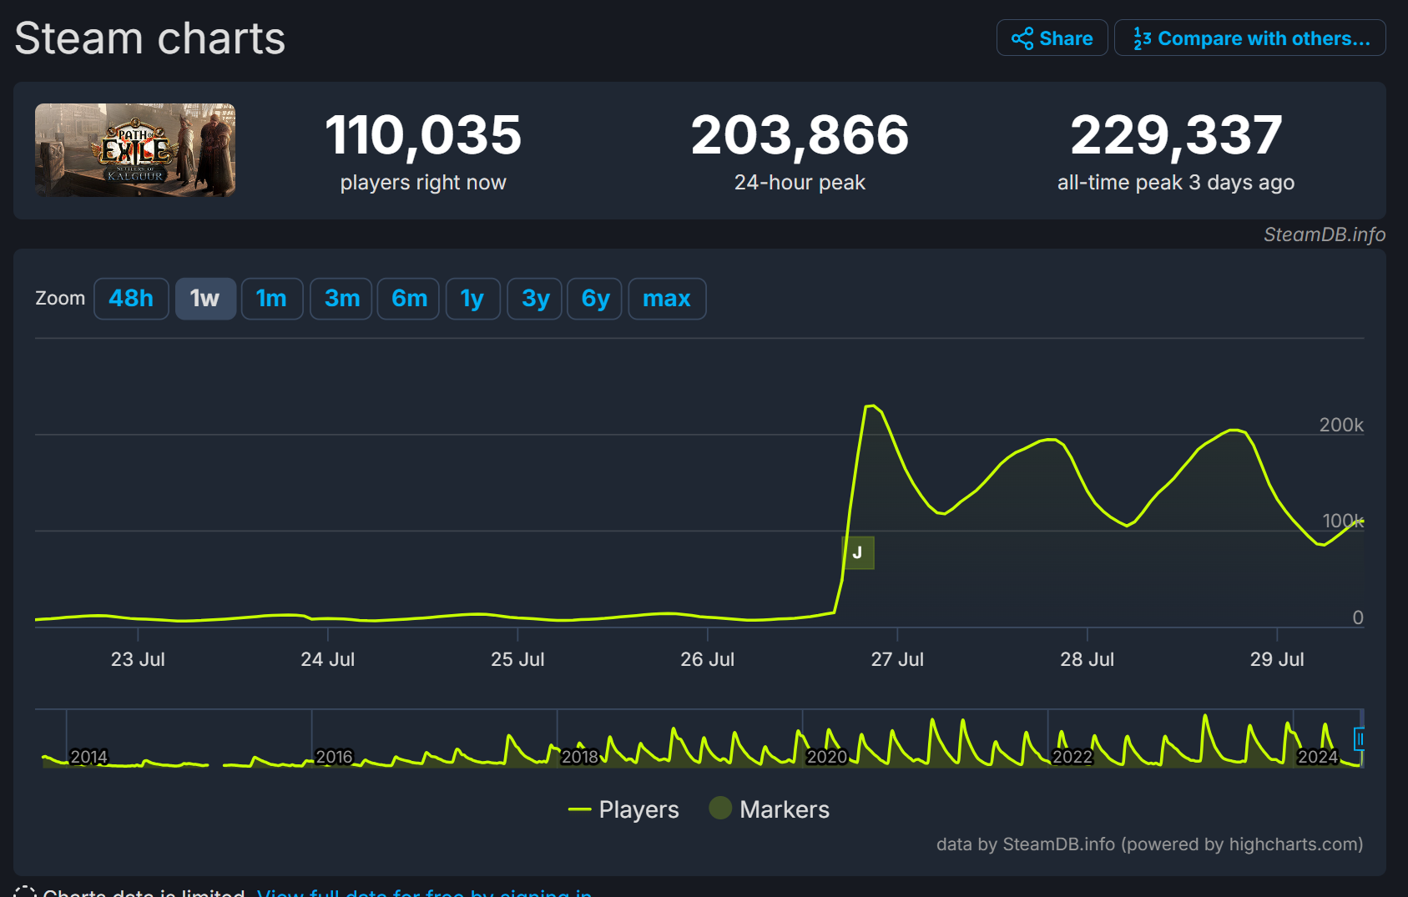Set chart zoom to 6m
The image size is (1408, 897).
409,299
